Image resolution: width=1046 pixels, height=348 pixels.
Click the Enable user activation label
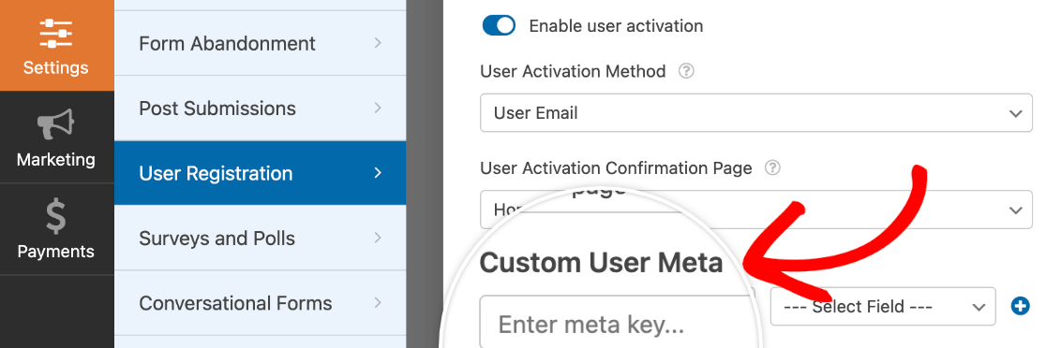(616, 26)
